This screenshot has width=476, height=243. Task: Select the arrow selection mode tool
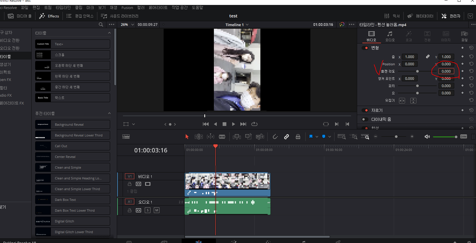(x=187, y=136)
